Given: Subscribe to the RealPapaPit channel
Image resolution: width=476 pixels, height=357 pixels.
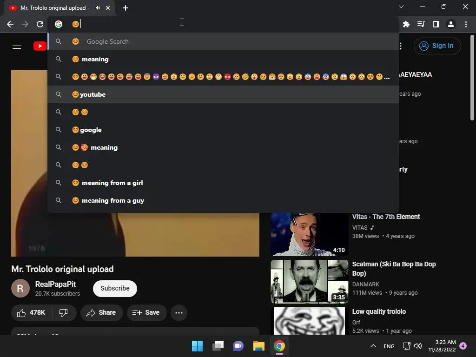Looking at the screenshot, I should [x=115, y=288].
